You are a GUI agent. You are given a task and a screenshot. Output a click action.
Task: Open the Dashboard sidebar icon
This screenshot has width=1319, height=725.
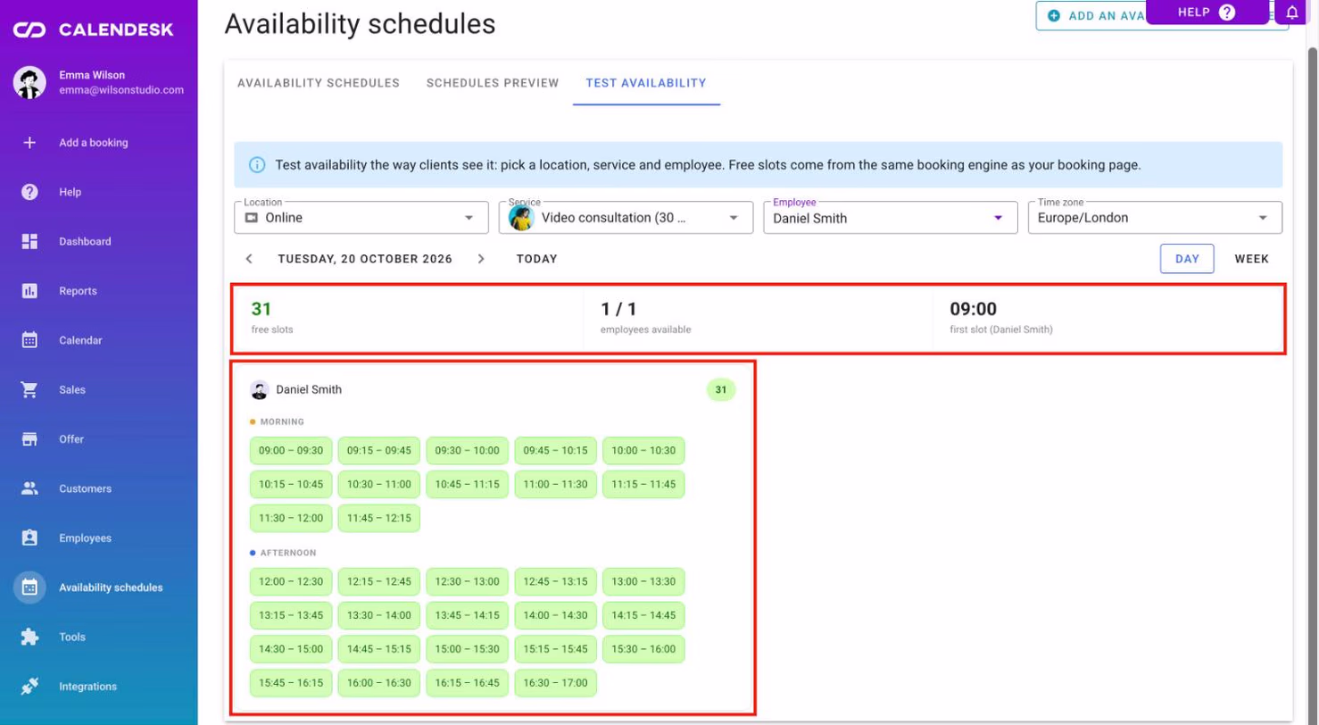click(29, 241)
